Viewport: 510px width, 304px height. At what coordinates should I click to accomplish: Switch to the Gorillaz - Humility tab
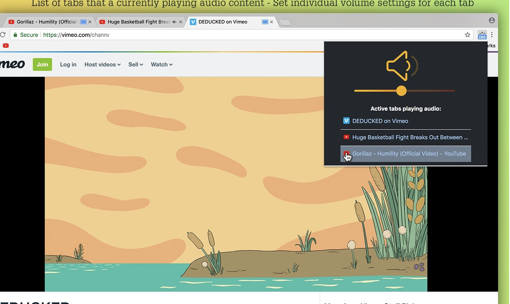[x=49, y=22]
